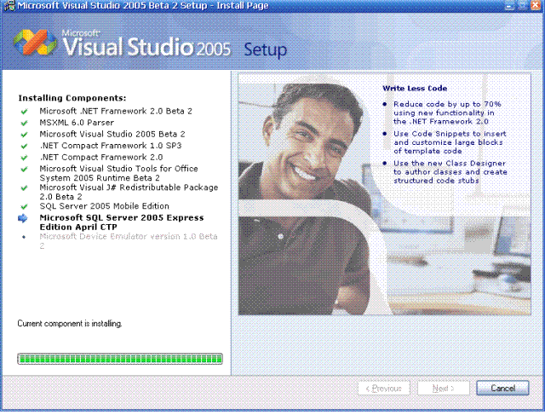
Task: Click the window title bar text
Action: 143,6
